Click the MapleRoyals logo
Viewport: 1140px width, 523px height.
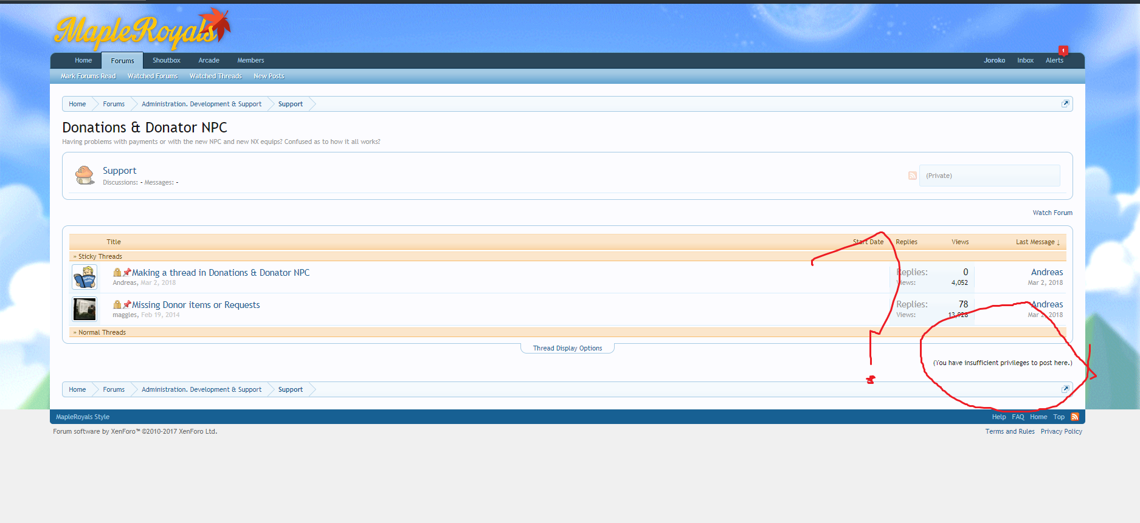pyautogui.click(x=141, y=30)
